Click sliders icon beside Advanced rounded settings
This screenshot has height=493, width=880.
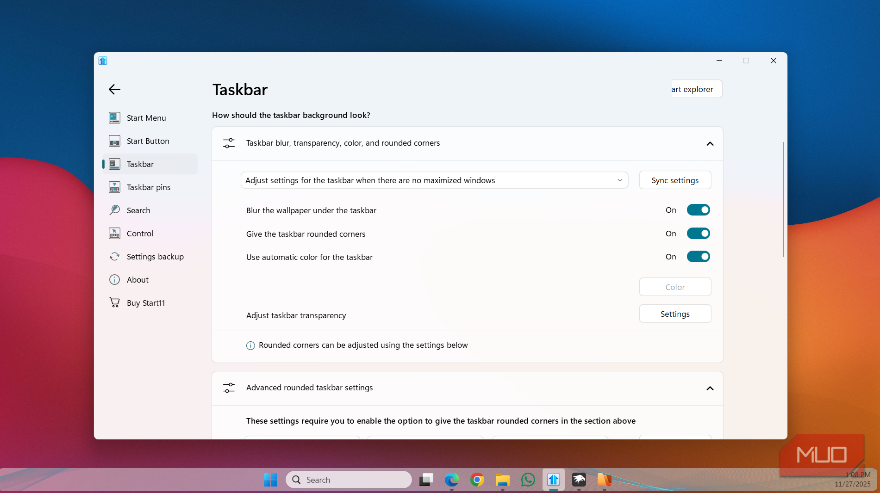229,388
